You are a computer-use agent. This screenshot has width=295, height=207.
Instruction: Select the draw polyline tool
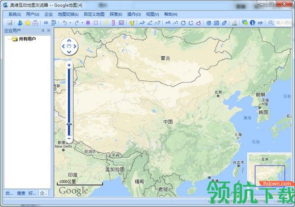tap(142, 23)
